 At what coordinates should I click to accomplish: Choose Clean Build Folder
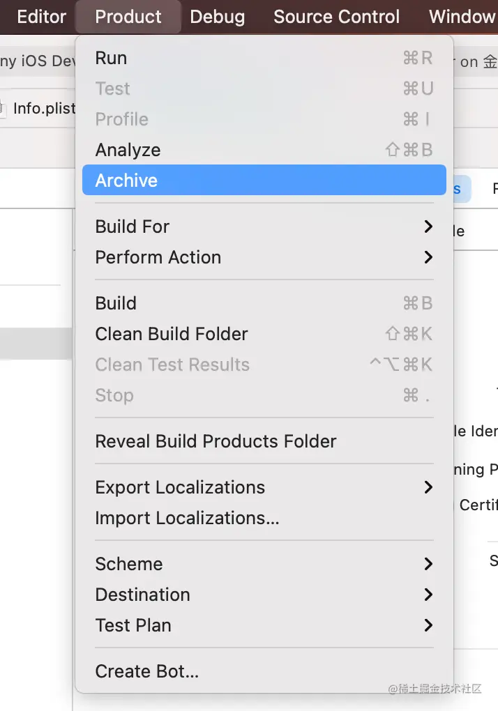point(264,334)
